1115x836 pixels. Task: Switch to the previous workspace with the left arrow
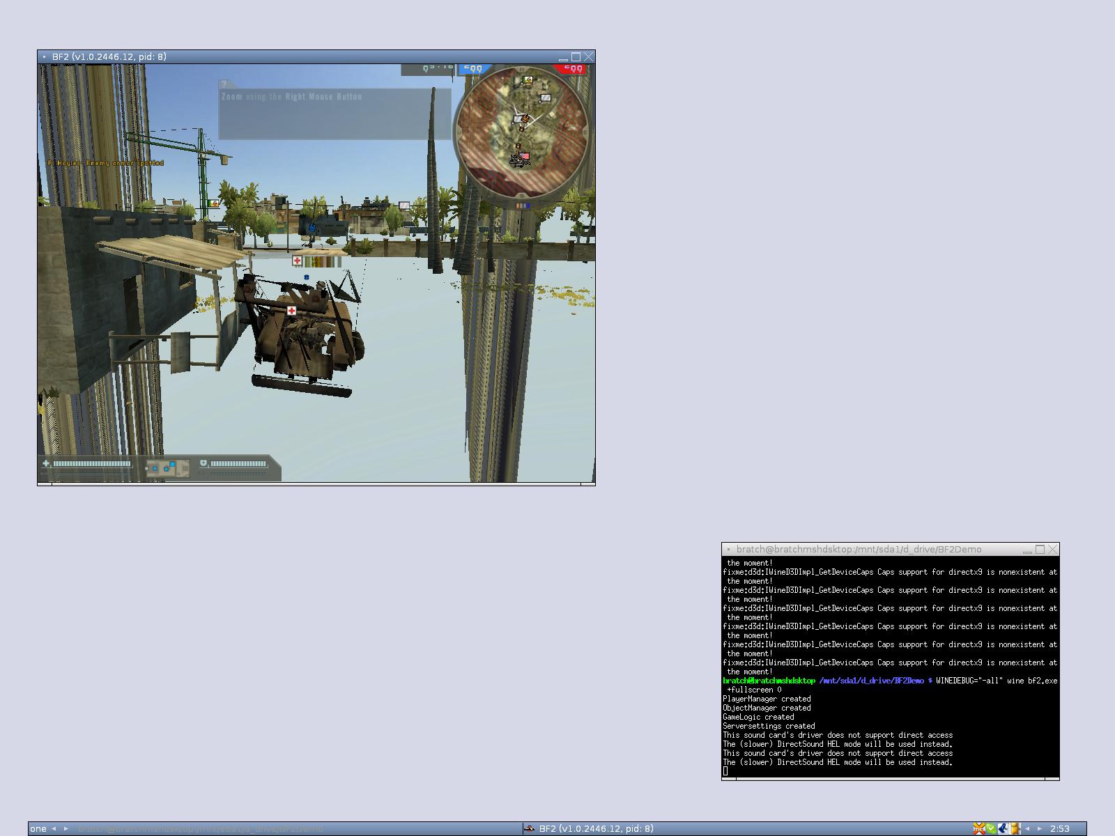[x=54, y=828]
